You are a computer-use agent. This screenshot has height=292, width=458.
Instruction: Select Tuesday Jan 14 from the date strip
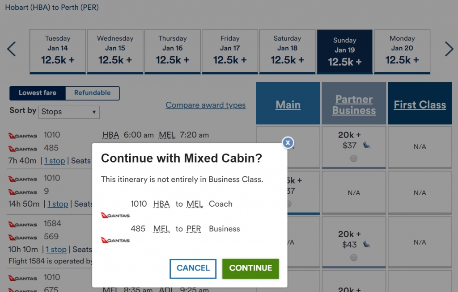point(57,50)
